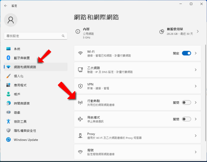Select 應用程式 in the sidebar
This screenshot has height=162, width=207.
pos(36,85)
